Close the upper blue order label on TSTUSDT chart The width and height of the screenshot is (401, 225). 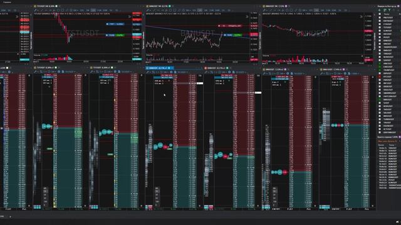[x=107, y=24]
